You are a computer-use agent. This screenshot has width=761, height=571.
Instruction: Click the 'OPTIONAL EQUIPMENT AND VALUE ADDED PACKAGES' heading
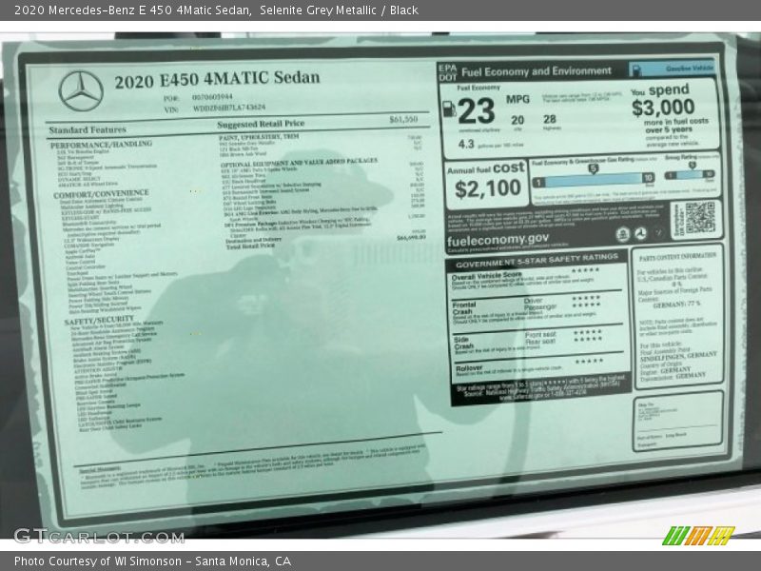pos(299,162)
